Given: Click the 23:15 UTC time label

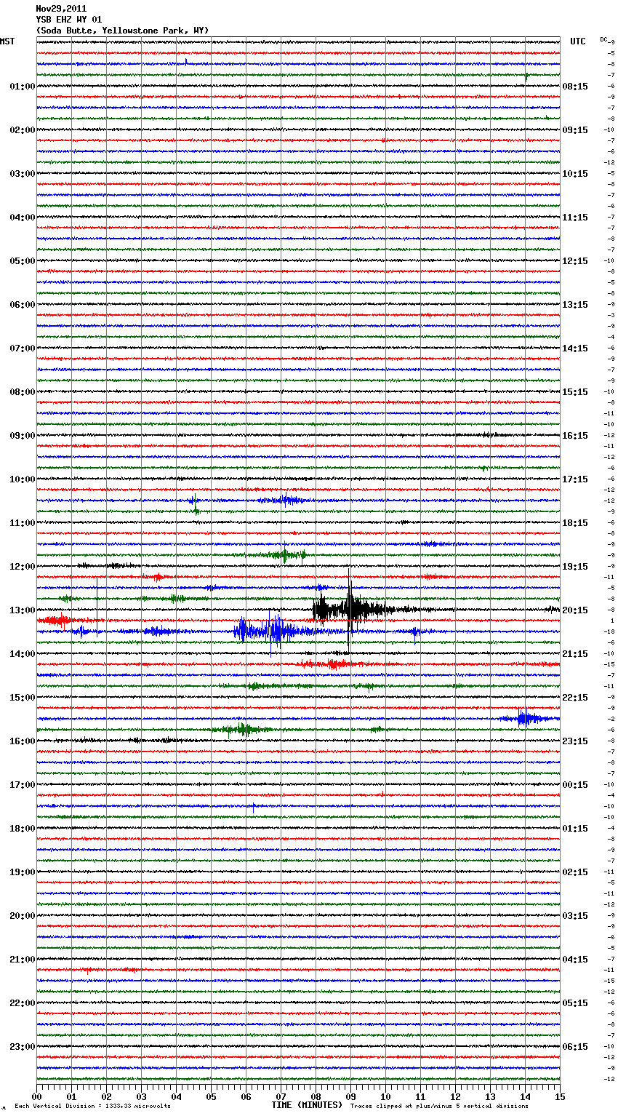Looking at the screenshot, I should click(575, 741).
